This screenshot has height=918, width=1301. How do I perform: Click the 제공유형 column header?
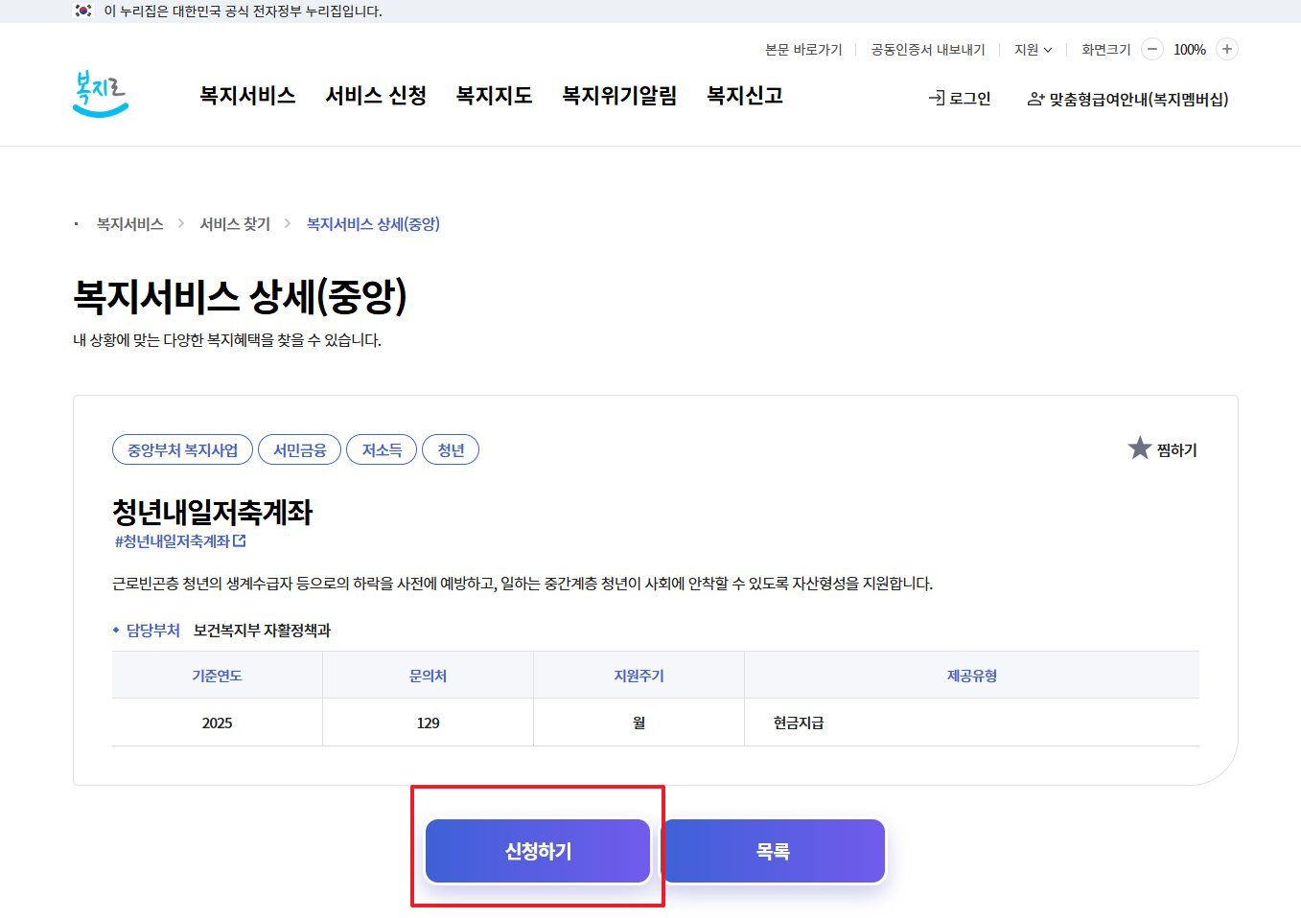tap(971, 676)
